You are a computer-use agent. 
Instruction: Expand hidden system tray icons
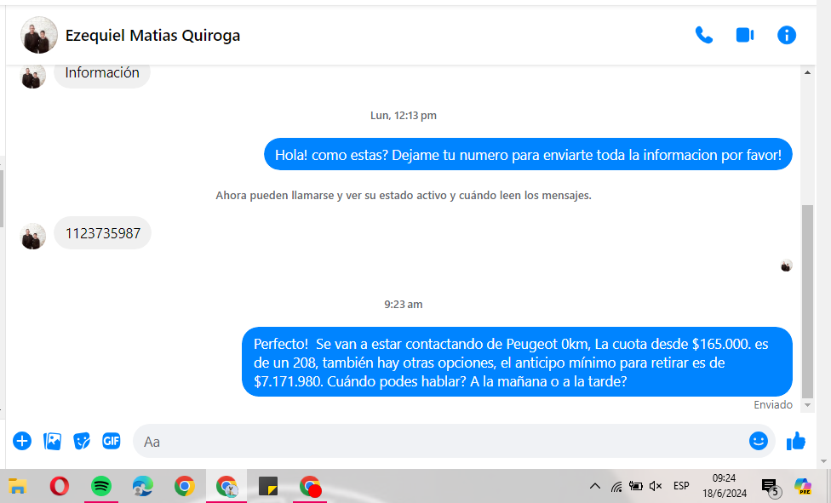tap(594, 486)
